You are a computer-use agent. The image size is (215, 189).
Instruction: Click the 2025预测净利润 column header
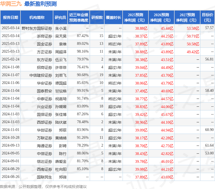[136, 18]
